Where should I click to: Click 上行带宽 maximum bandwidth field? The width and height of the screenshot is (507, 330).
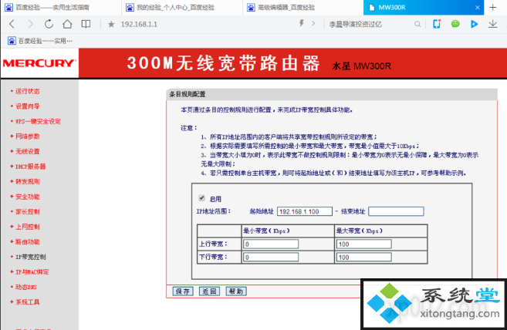363,244
